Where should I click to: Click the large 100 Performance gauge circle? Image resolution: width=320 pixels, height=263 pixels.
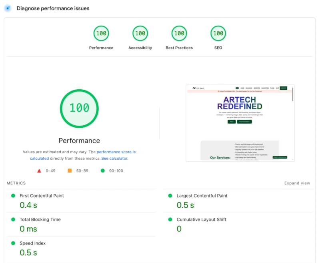coord(79,108)
